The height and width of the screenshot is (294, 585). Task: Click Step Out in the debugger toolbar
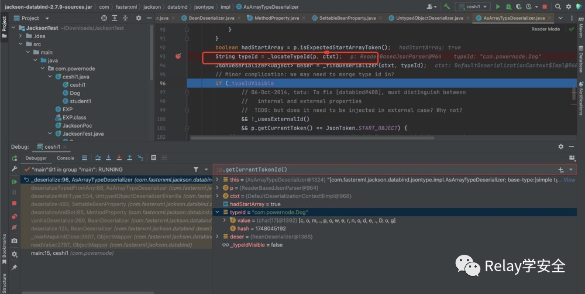tap(129, 158)
